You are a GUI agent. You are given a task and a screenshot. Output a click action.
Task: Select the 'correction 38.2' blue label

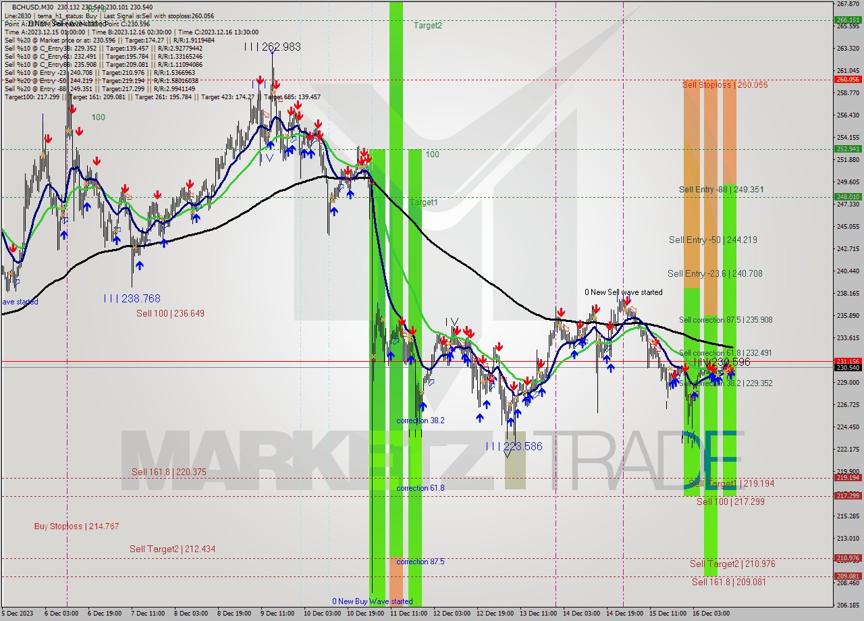(421, 421)
